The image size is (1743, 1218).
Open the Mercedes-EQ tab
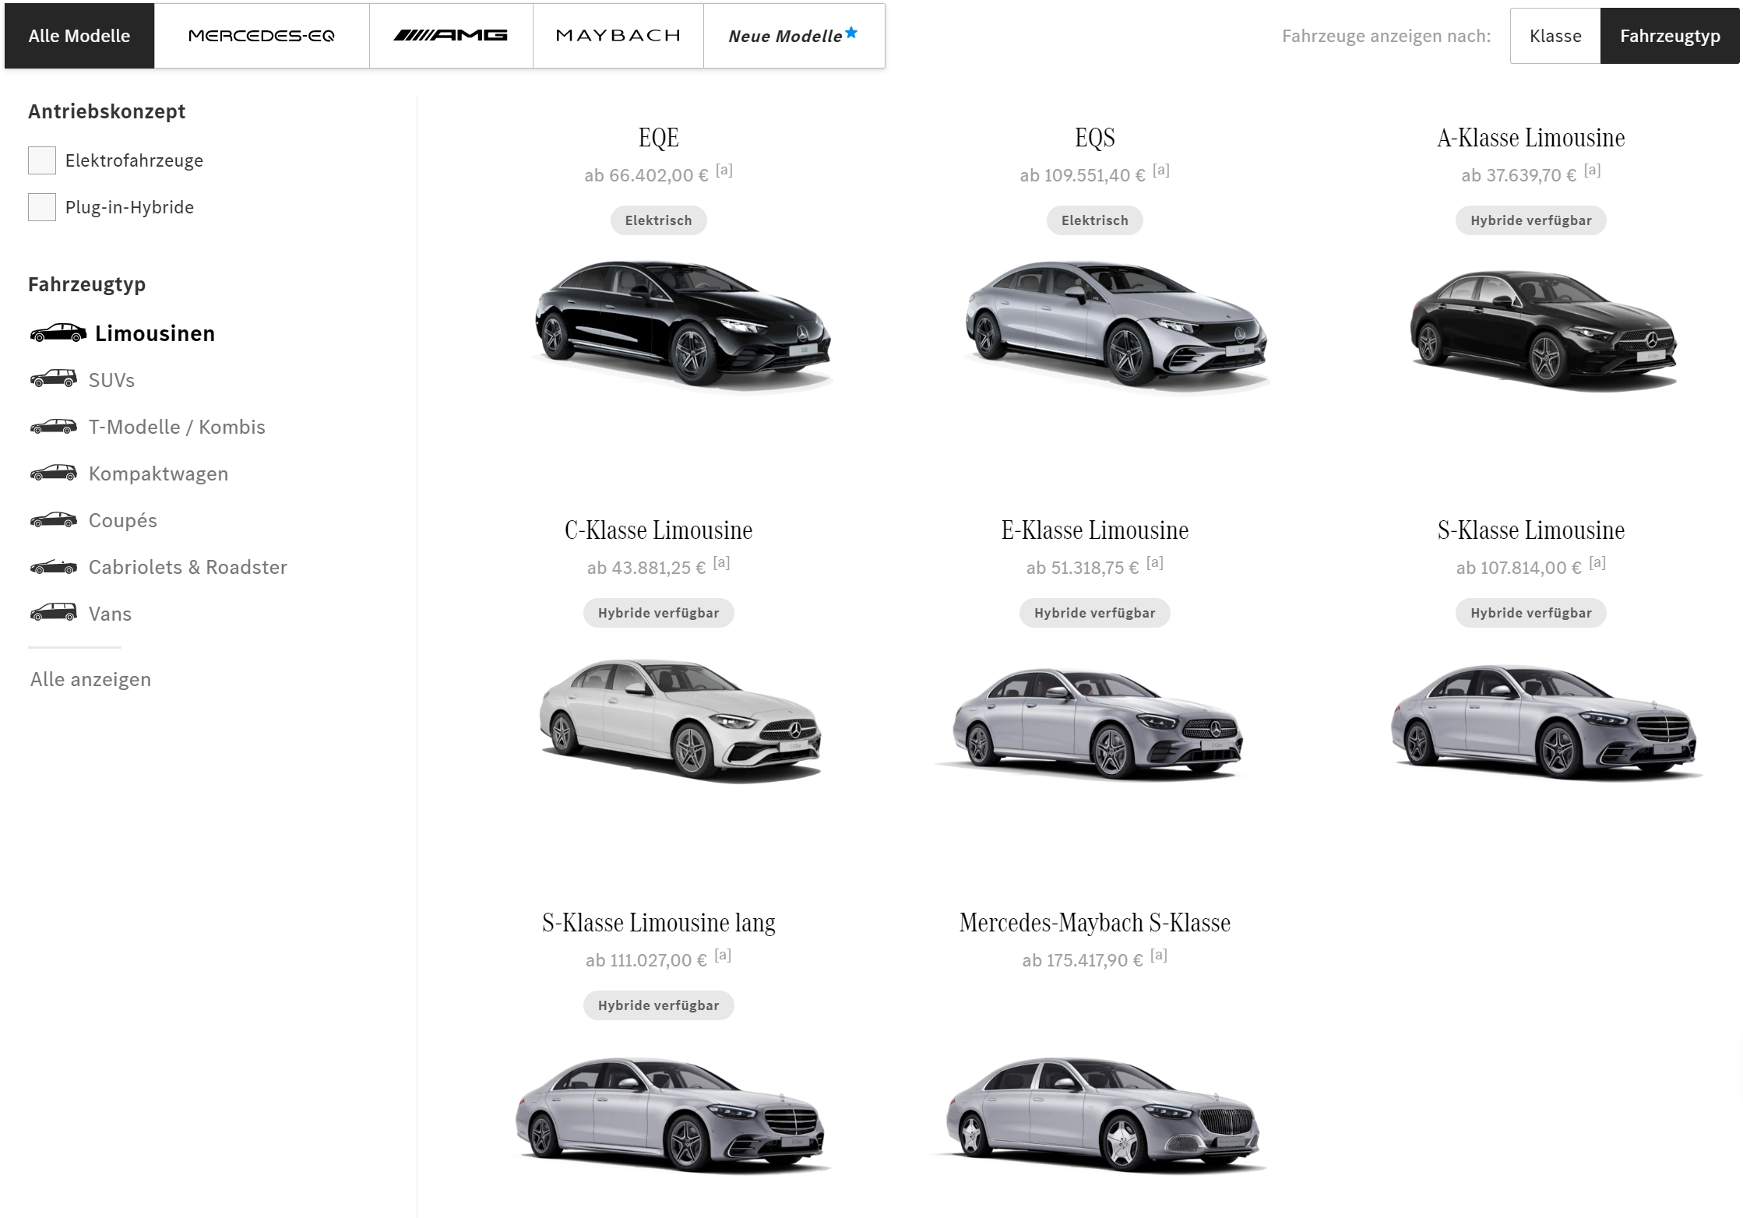[262, 36]
